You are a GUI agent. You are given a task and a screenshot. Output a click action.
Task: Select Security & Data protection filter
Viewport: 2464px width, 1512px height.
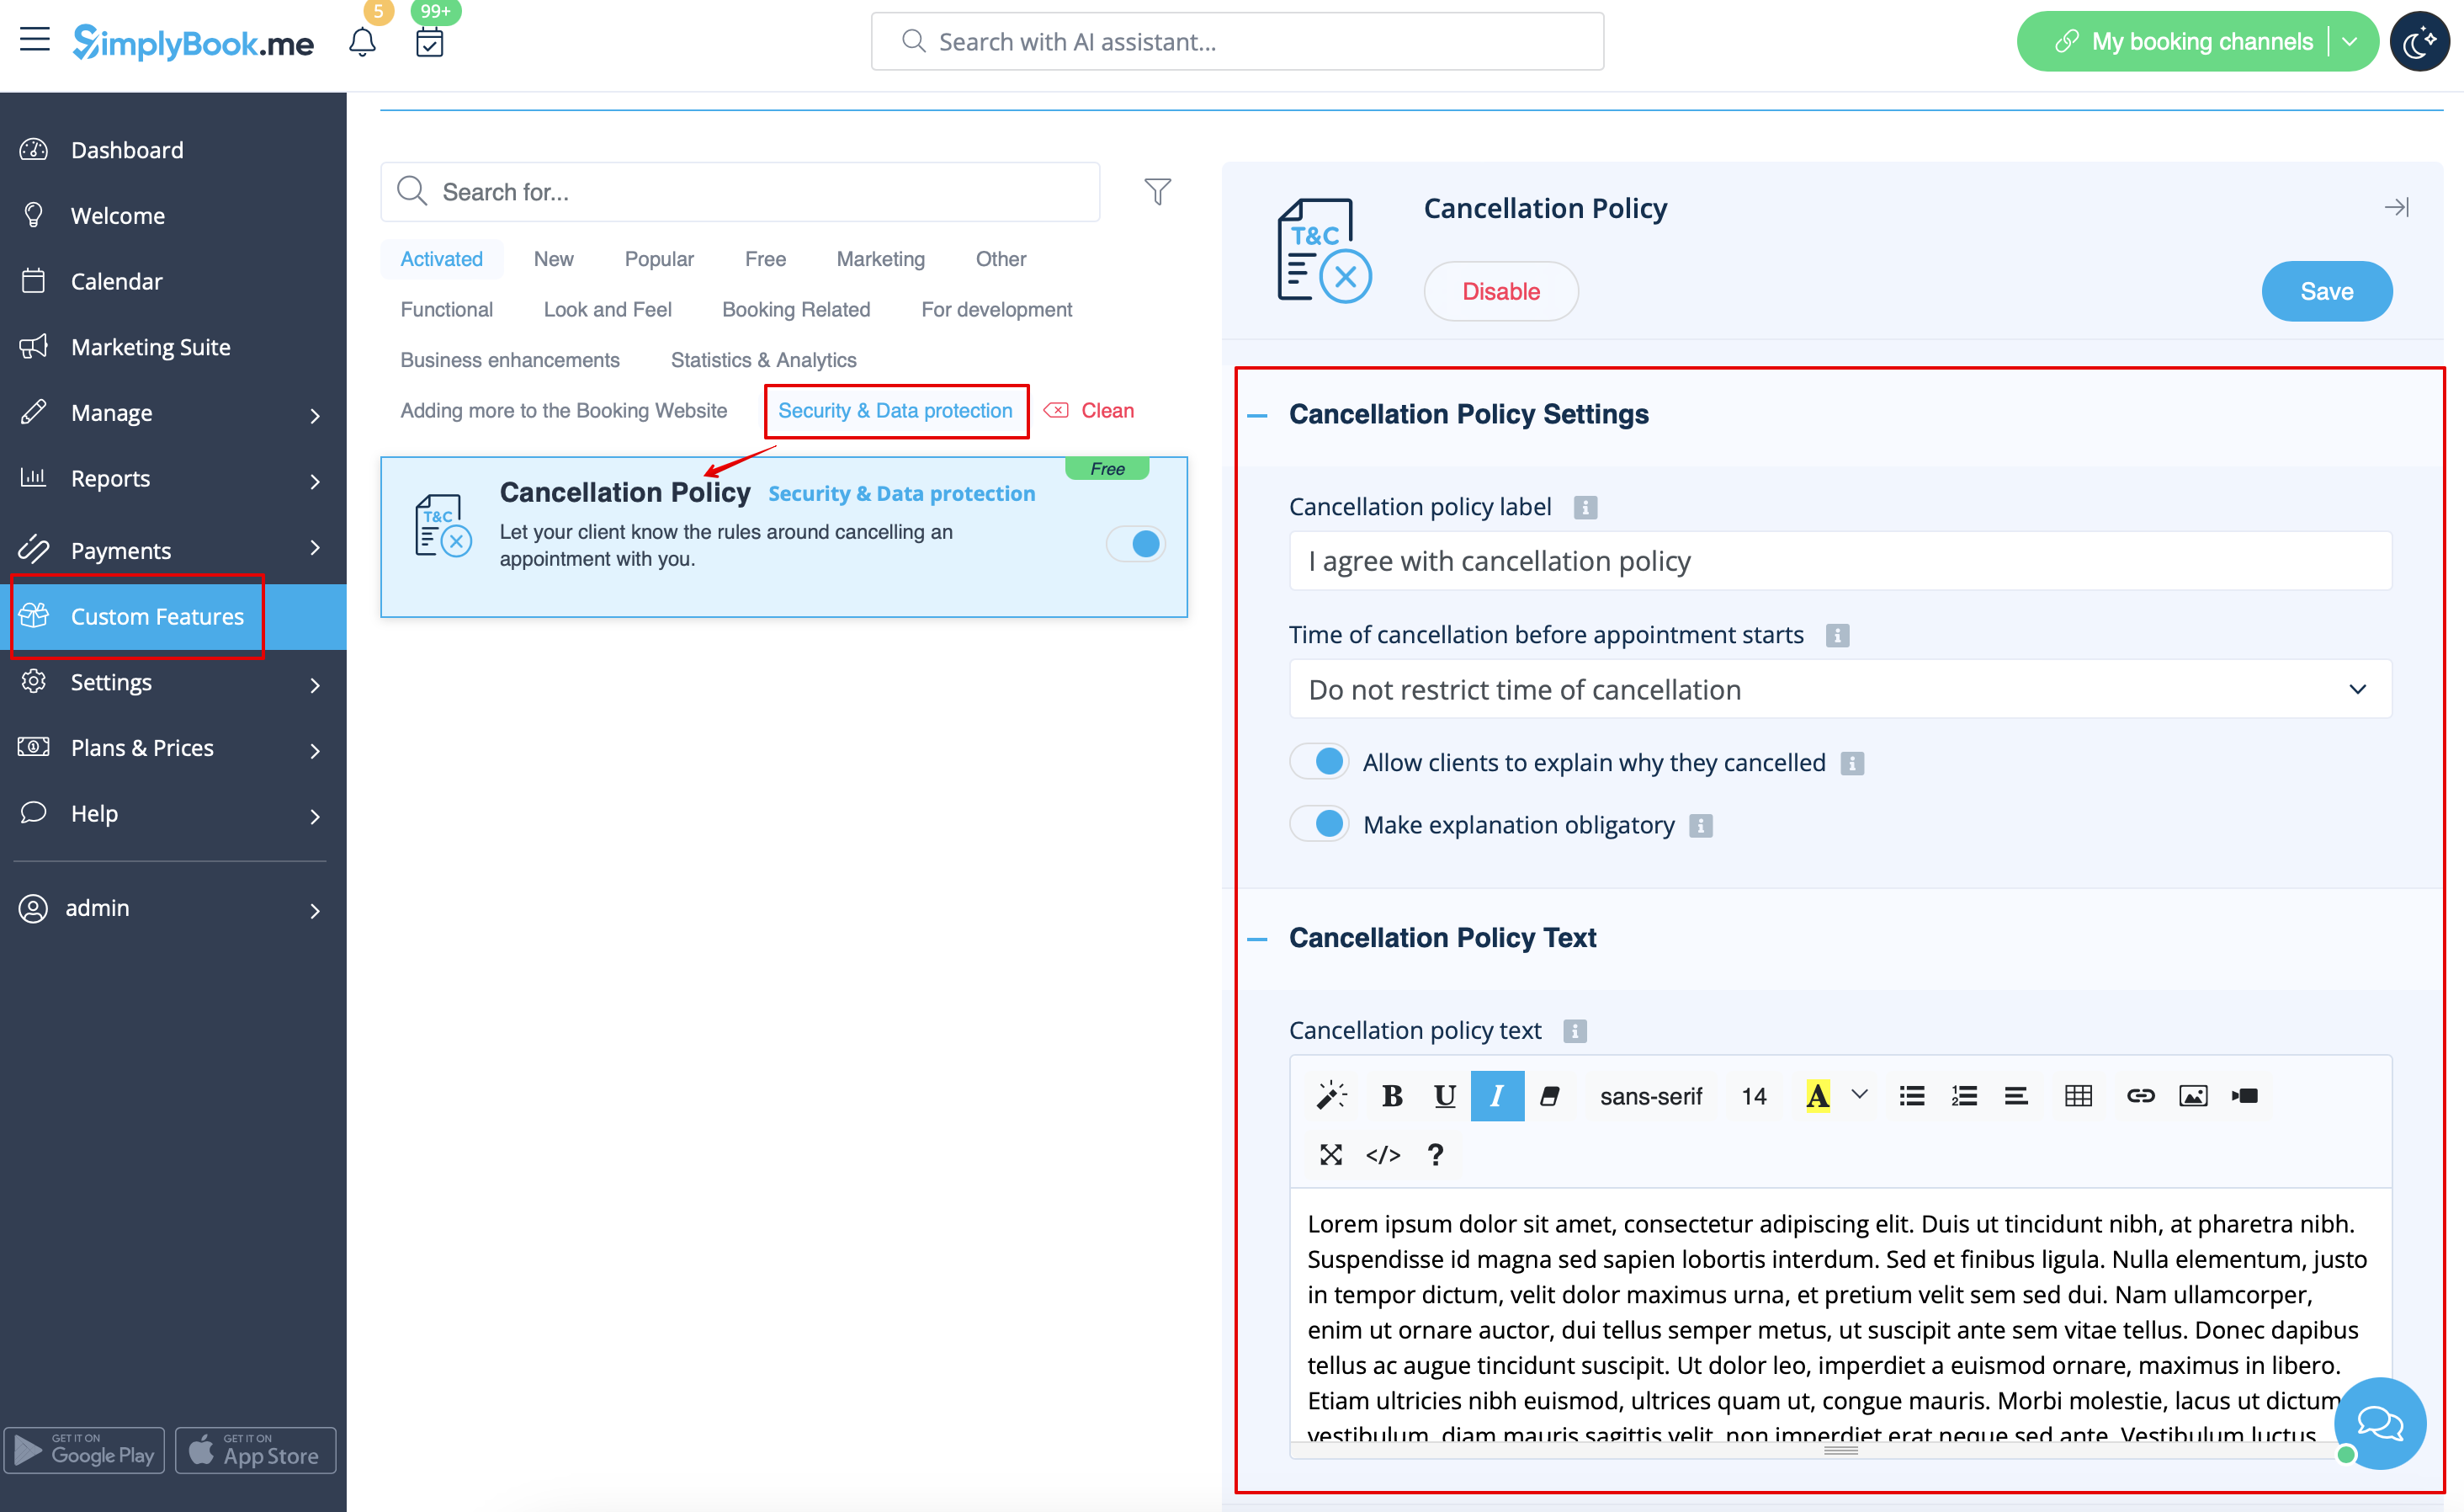pos(895,410)
